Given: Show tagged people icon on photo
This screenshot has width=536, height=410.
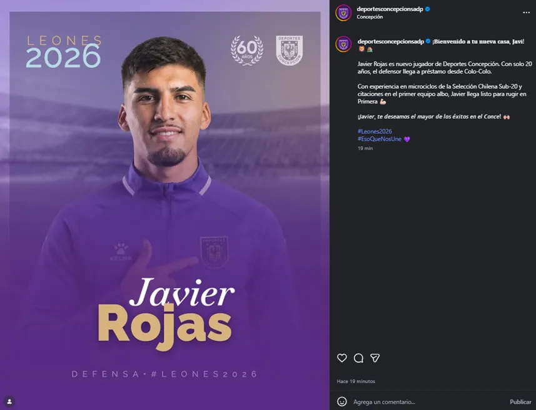Looking at the screenshot, I should pyautogui.click(x=9, y=401).
